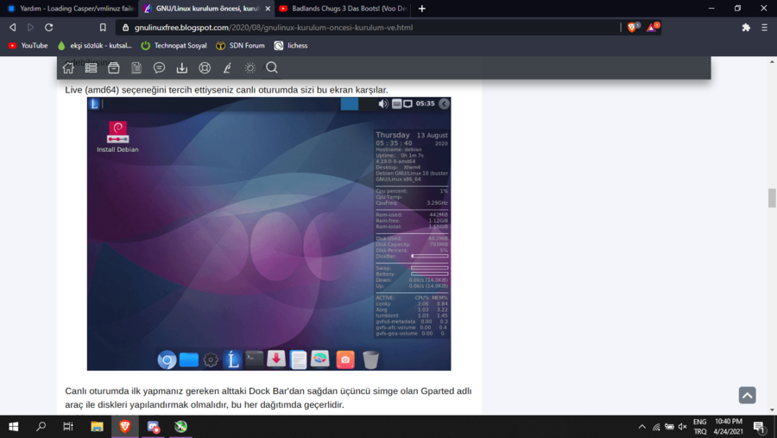777x438 pixels.
Task: Open the green Xbox-style taskbar app
Action: click(x=181, y=427)
